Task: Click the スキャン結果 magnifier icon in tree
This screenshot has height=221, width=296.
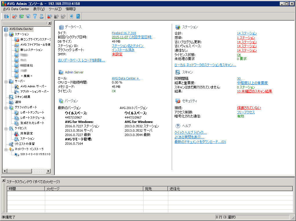Action: (11, 97)
